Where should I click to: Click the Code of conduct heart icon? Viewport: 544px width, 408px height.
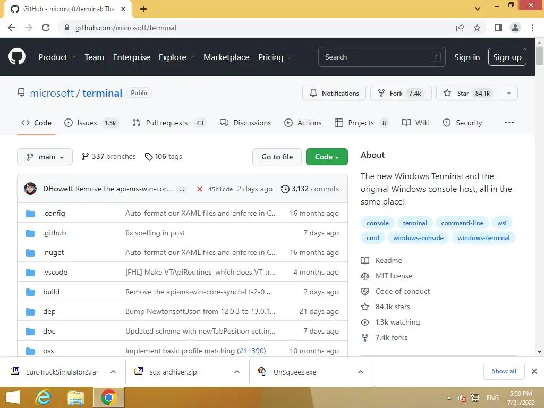pyautogui.click(x=365, y=292)
